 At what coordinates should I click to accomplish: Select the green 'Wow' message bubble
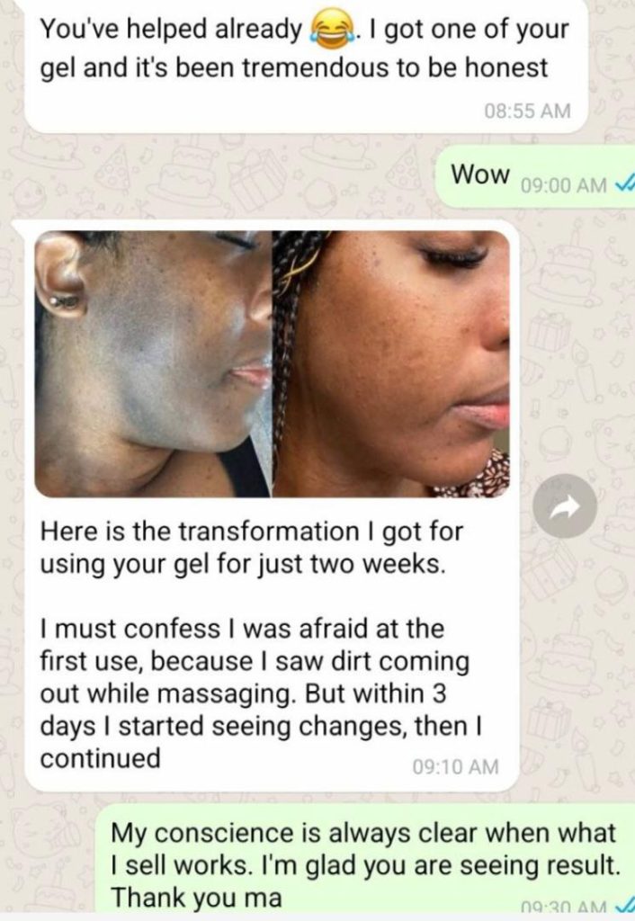(535, 176)
